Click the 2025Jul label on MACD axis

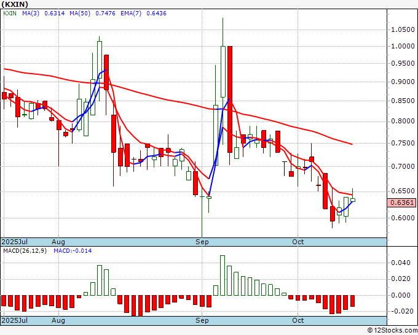[15, 320]
